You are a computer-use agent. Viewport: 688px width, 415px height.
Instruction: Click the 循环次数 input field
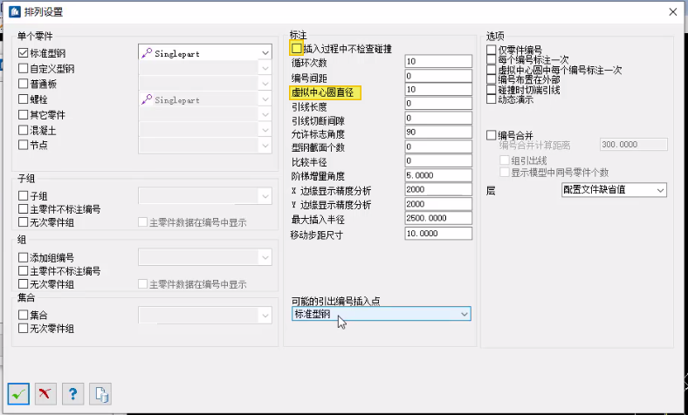click(x=438, y=61)
